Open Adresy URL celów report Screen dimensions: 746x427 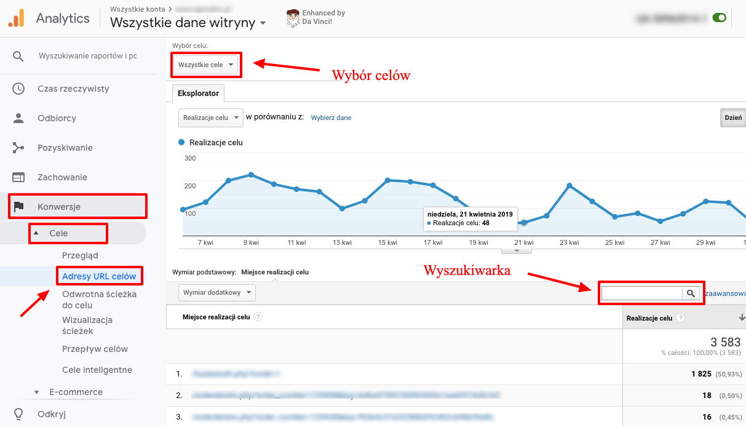click(x=98, y=276)
